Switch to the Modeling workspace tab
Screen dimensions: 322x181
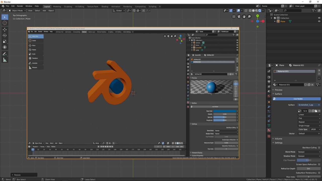[x=57, y=7]
